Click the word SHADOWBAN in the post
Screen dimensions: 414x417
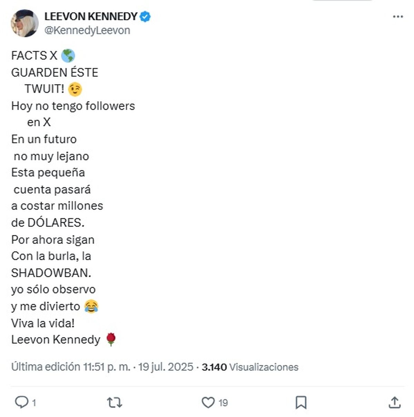(51, 273)
